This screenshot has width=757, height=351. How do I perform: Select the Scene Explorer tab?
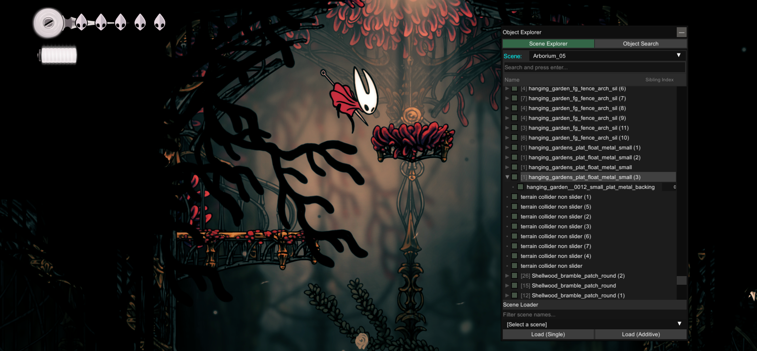(x=548, y=44)
